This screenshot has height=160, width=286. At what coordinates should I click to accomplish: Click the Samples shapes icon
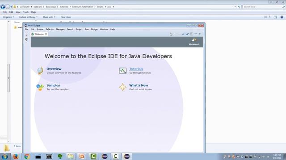(x=40, y=87)
